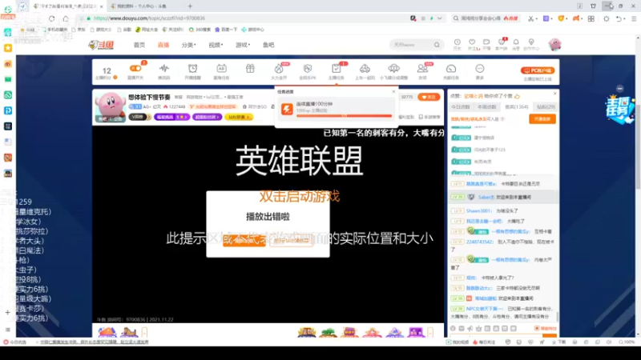Expand the browser undo-close dropdown arrow

pos(625,18)
